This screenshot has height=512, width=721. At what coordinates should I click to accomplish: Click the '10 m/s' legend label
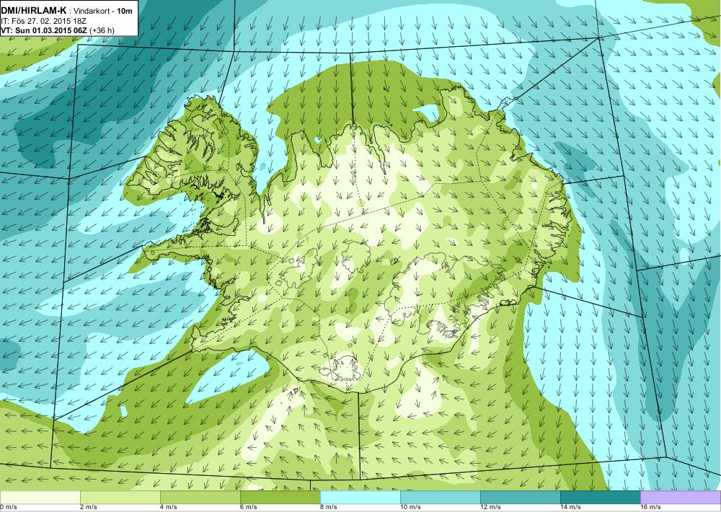click(411, 508)
